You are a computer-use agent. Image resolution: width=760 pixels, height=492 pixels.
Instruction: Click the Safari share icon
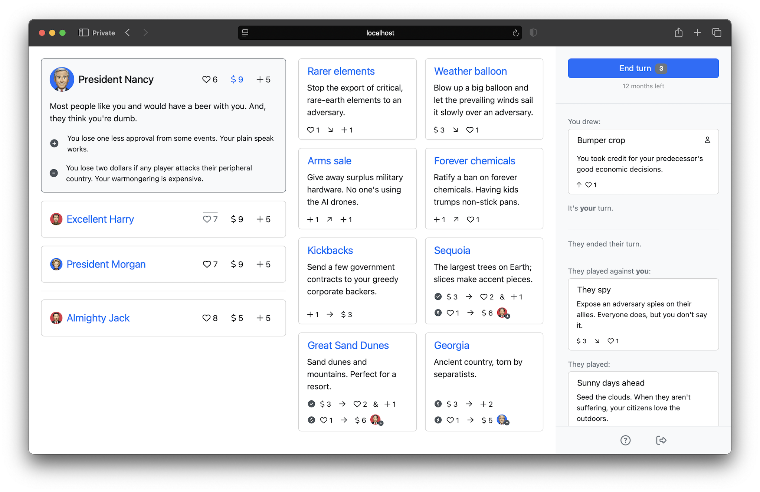678,33
